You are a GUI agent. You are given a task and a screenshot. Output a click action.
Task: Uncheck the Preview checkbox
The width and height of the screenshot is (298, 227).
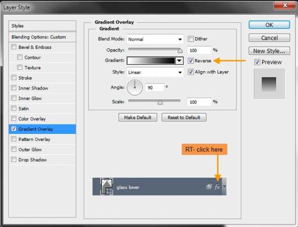pos(257,62)
